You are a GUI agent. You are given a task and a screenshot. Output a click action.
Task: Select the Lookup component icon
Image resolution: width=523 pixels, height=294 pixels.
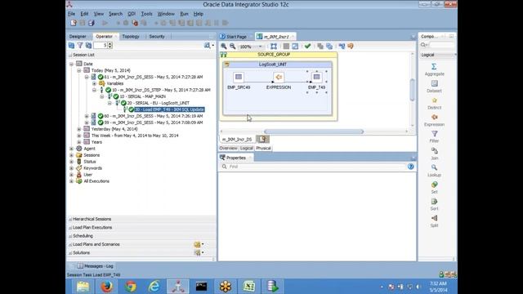click(434, 167)
